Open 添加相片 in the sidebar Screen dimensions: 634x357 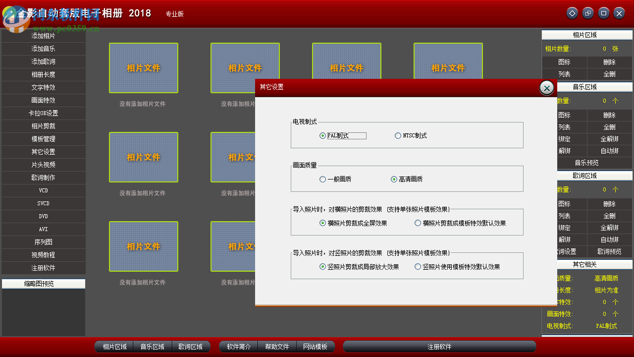coord(43,36)
